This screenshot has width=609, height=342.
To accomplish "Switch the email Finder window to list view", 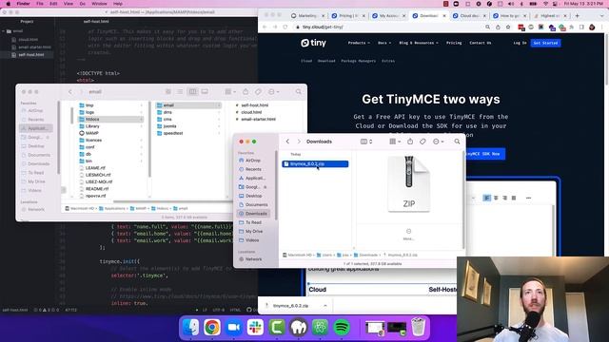I will click(180, 92).
